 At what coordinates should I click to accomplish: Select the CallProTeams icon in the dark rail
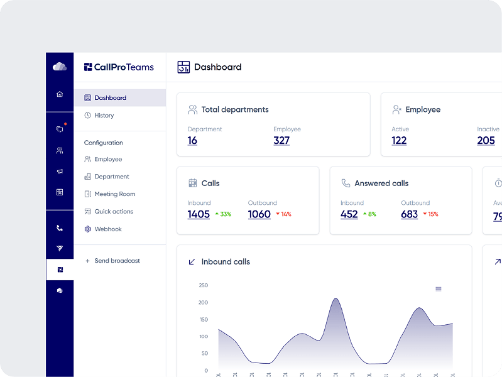(60, 270)
